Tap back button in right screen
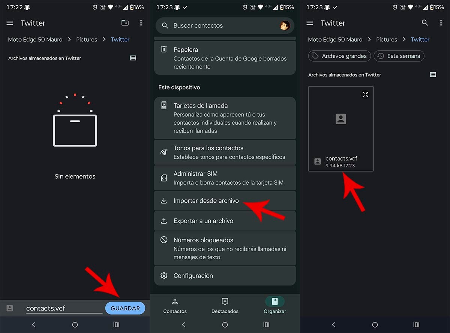 pyautogui.click(x=333, y=325)
